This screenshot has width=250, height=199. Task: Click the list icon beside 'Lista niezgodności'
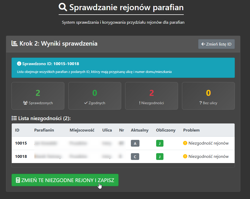point(14,118)
